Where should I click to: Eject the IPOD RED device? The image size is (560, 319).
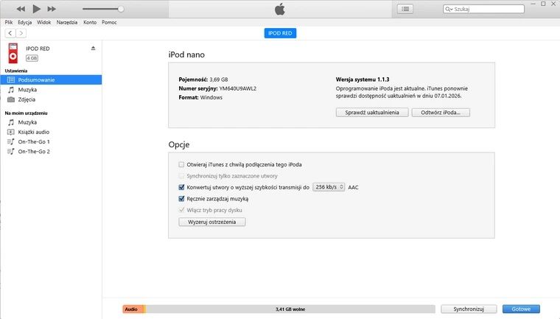tap(94, 48)
